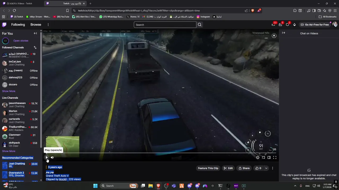Open Brave Shields lion icon

point(252,11)
